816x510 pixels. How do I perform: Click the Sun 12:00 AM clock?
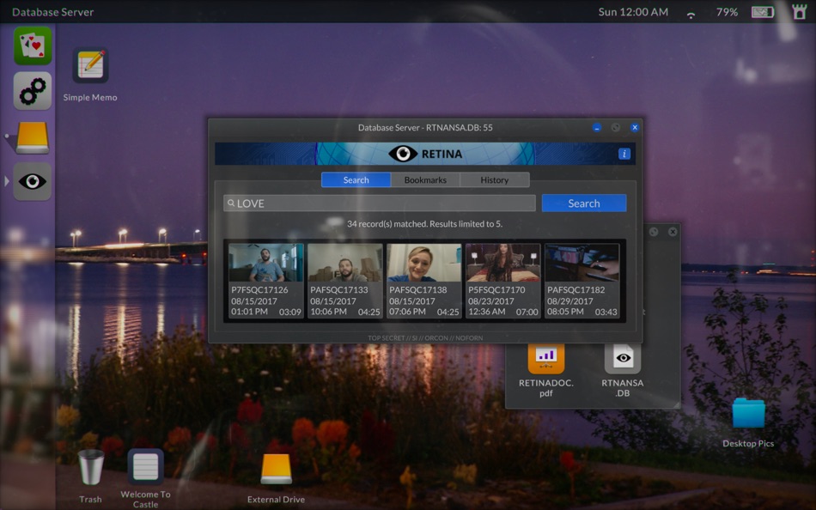[633, 12]
